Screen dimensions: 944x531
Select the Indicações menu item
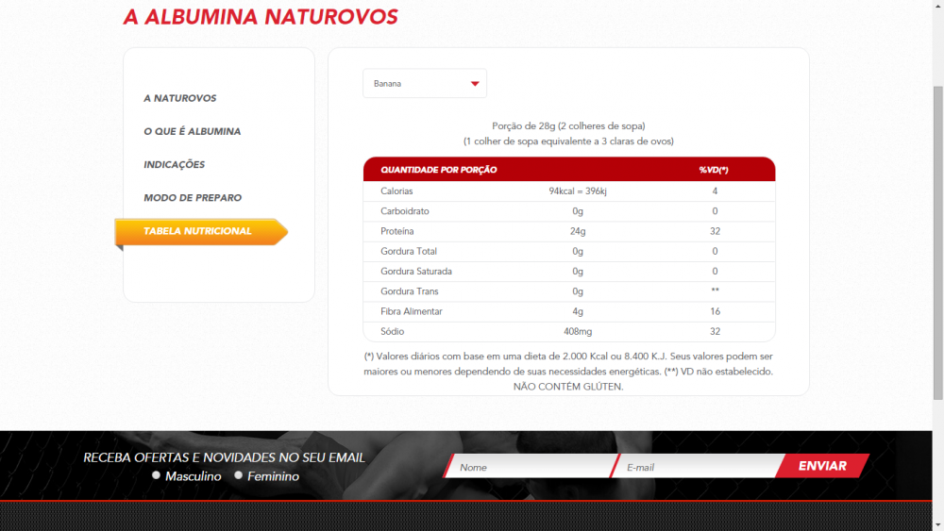[x=174, y=165]
